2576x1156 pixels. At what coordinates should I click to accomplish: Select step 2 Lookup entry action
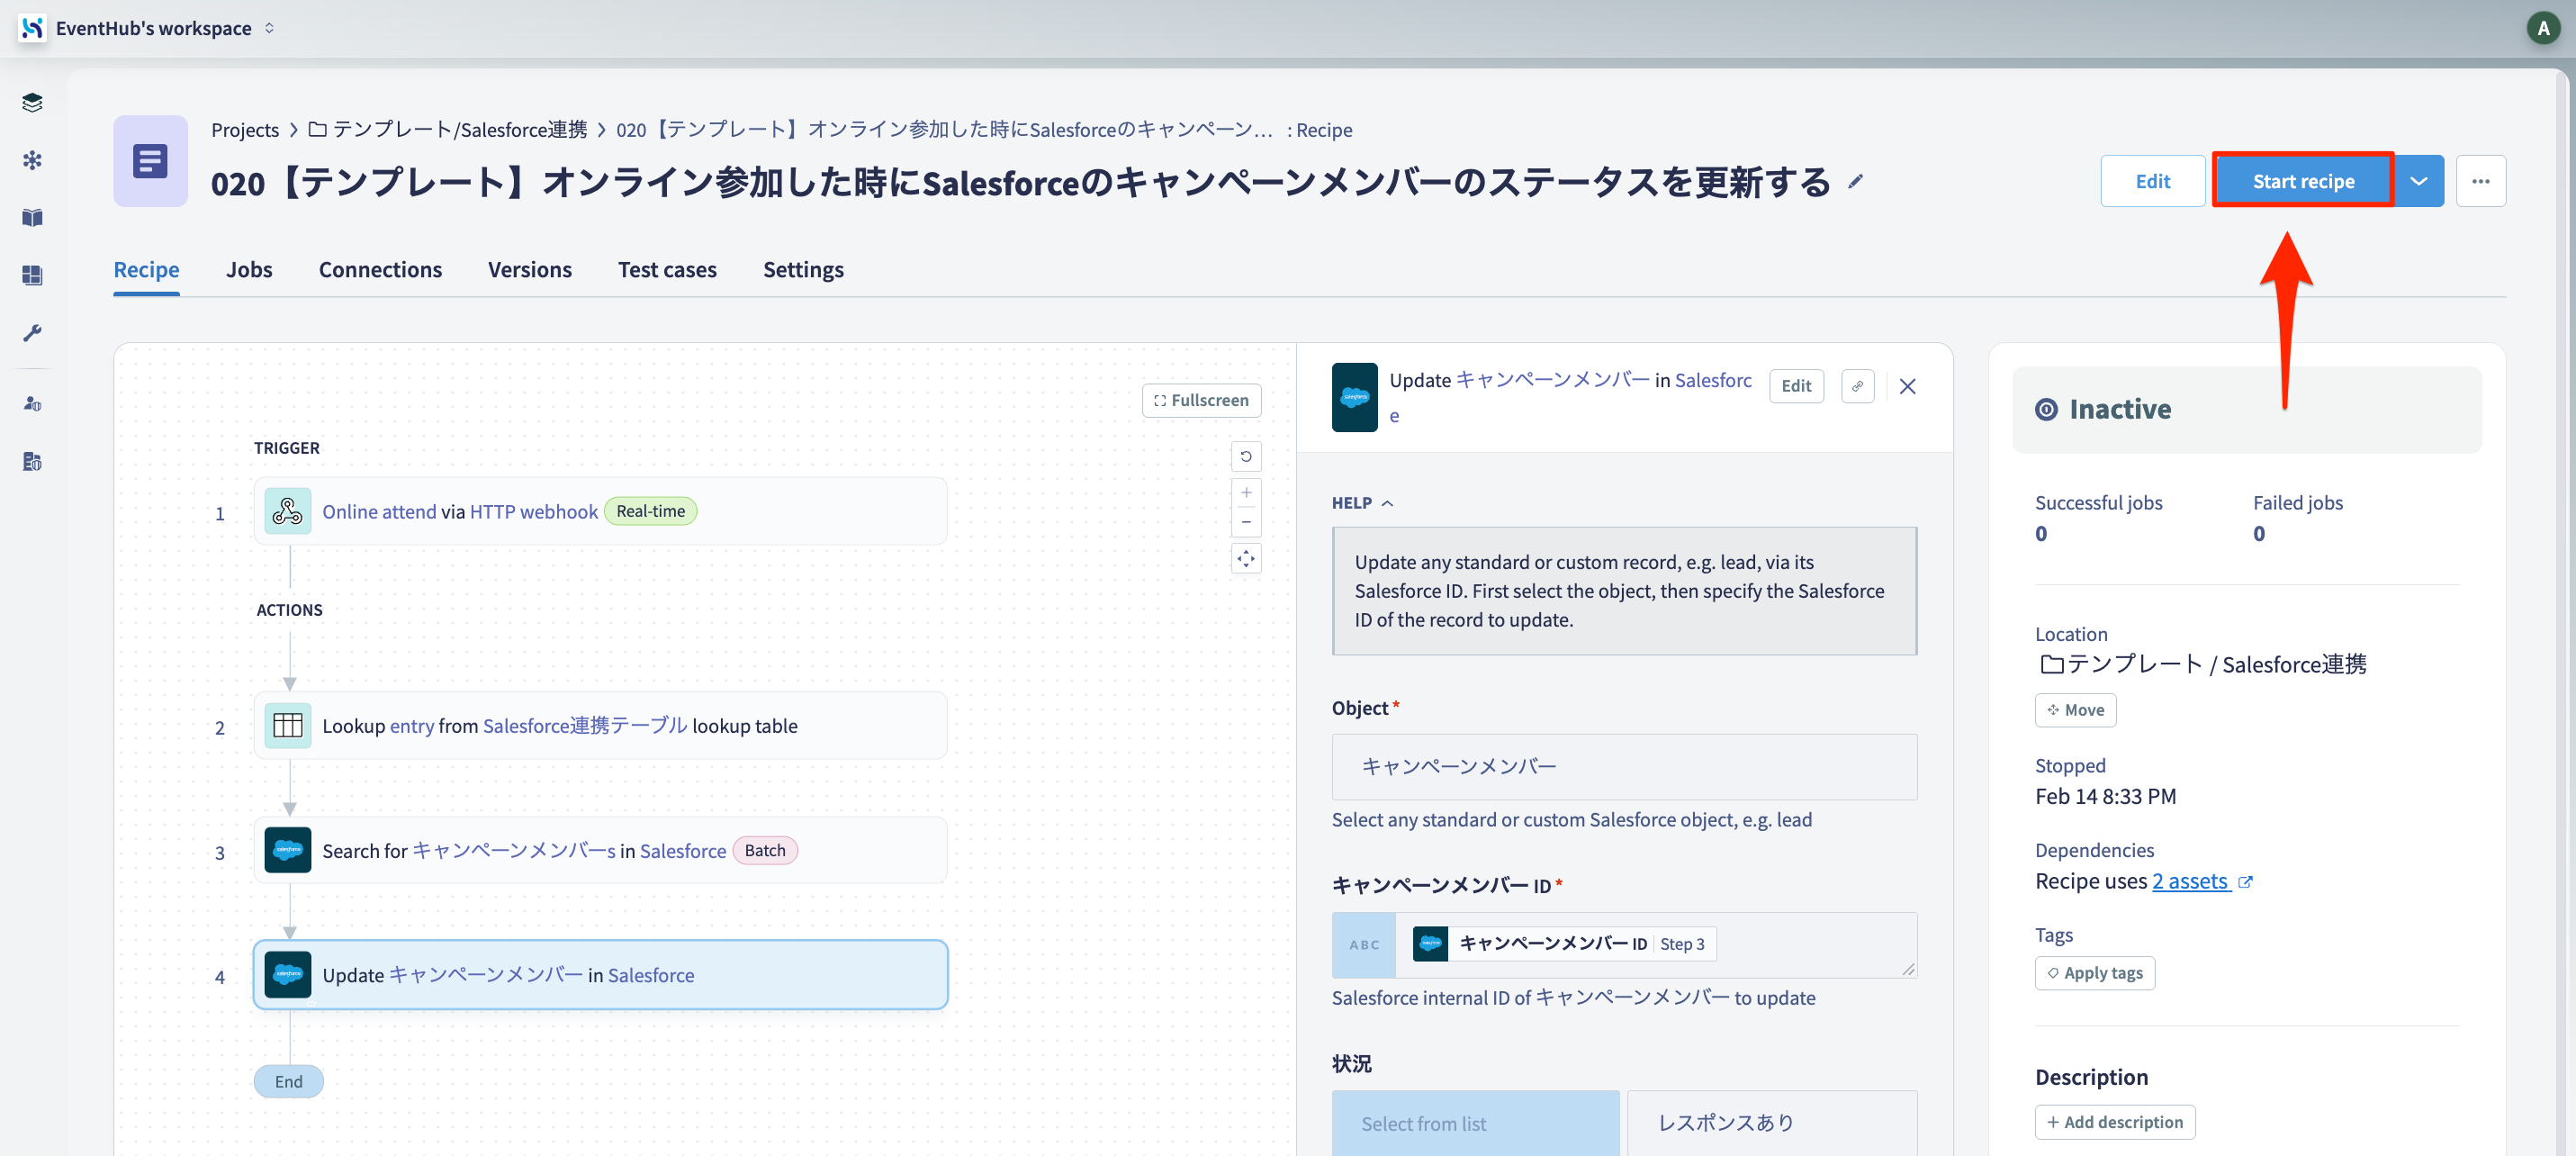600,726
